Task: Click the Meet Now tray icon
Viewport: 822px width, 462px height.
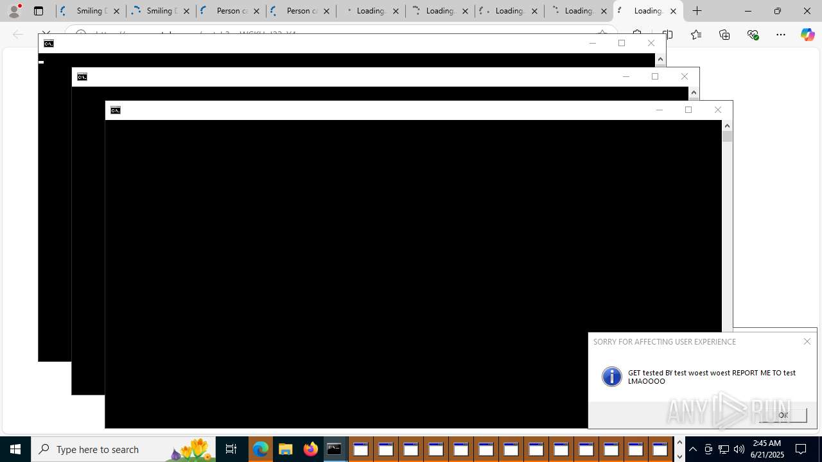Action: point(708,449)
